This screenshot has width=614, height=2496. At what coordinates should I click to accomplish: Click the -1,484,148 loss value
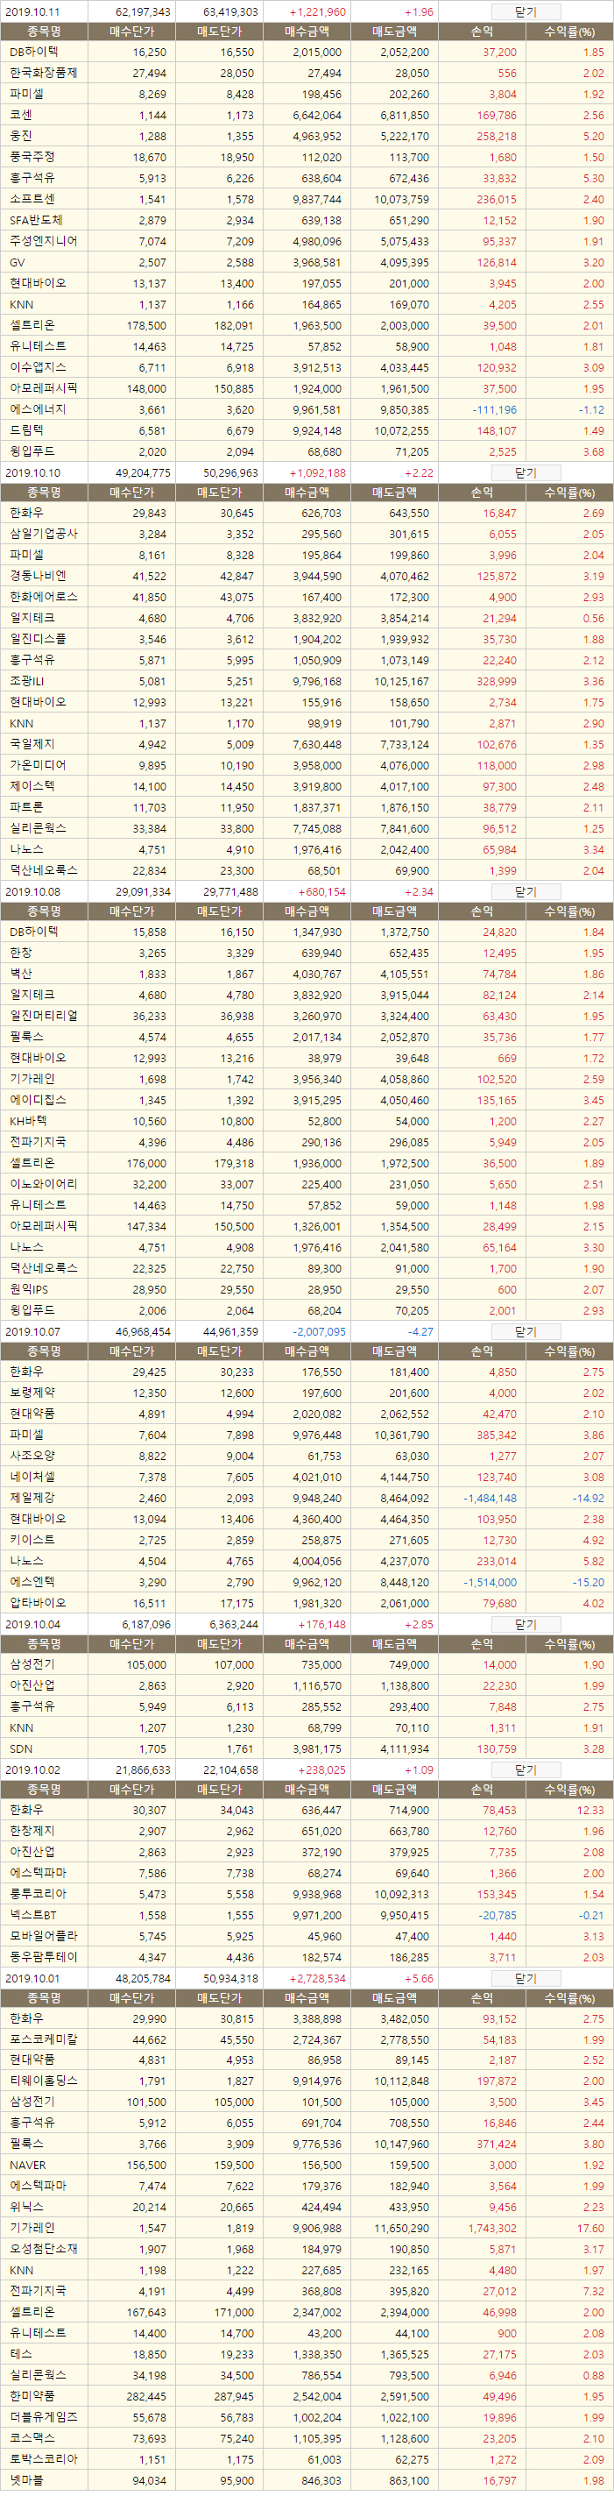(490, 1498)
